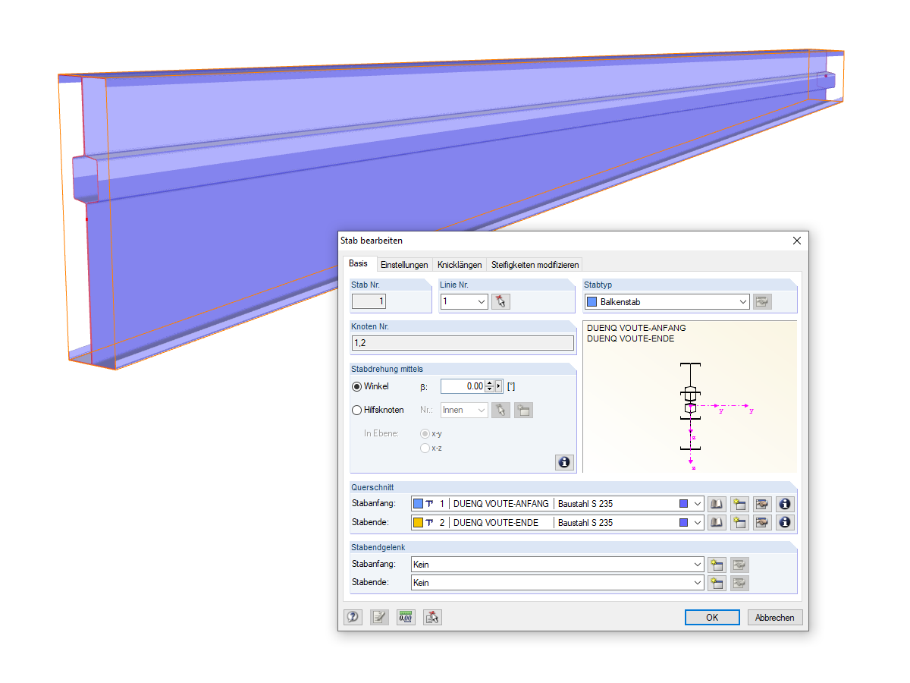The height and width of the screenshot is (683, 910).
Task: Click the yellow Stabende cross-section color swatch
Action: [x=418, y=522]
